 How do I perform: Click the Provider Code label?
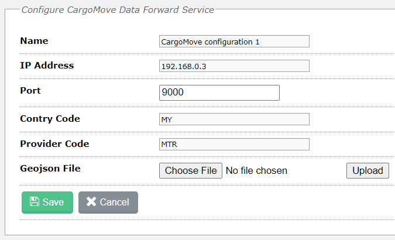(54, 144)
